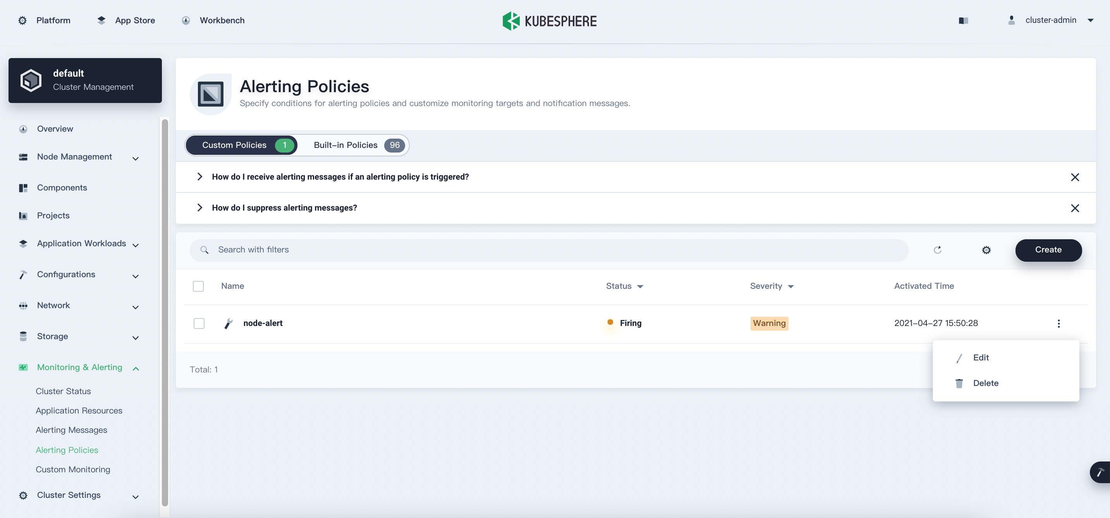This screenshot has width=1110, height=518.
Task: Click the documentation book icon in header
Action: click(964, 21)
